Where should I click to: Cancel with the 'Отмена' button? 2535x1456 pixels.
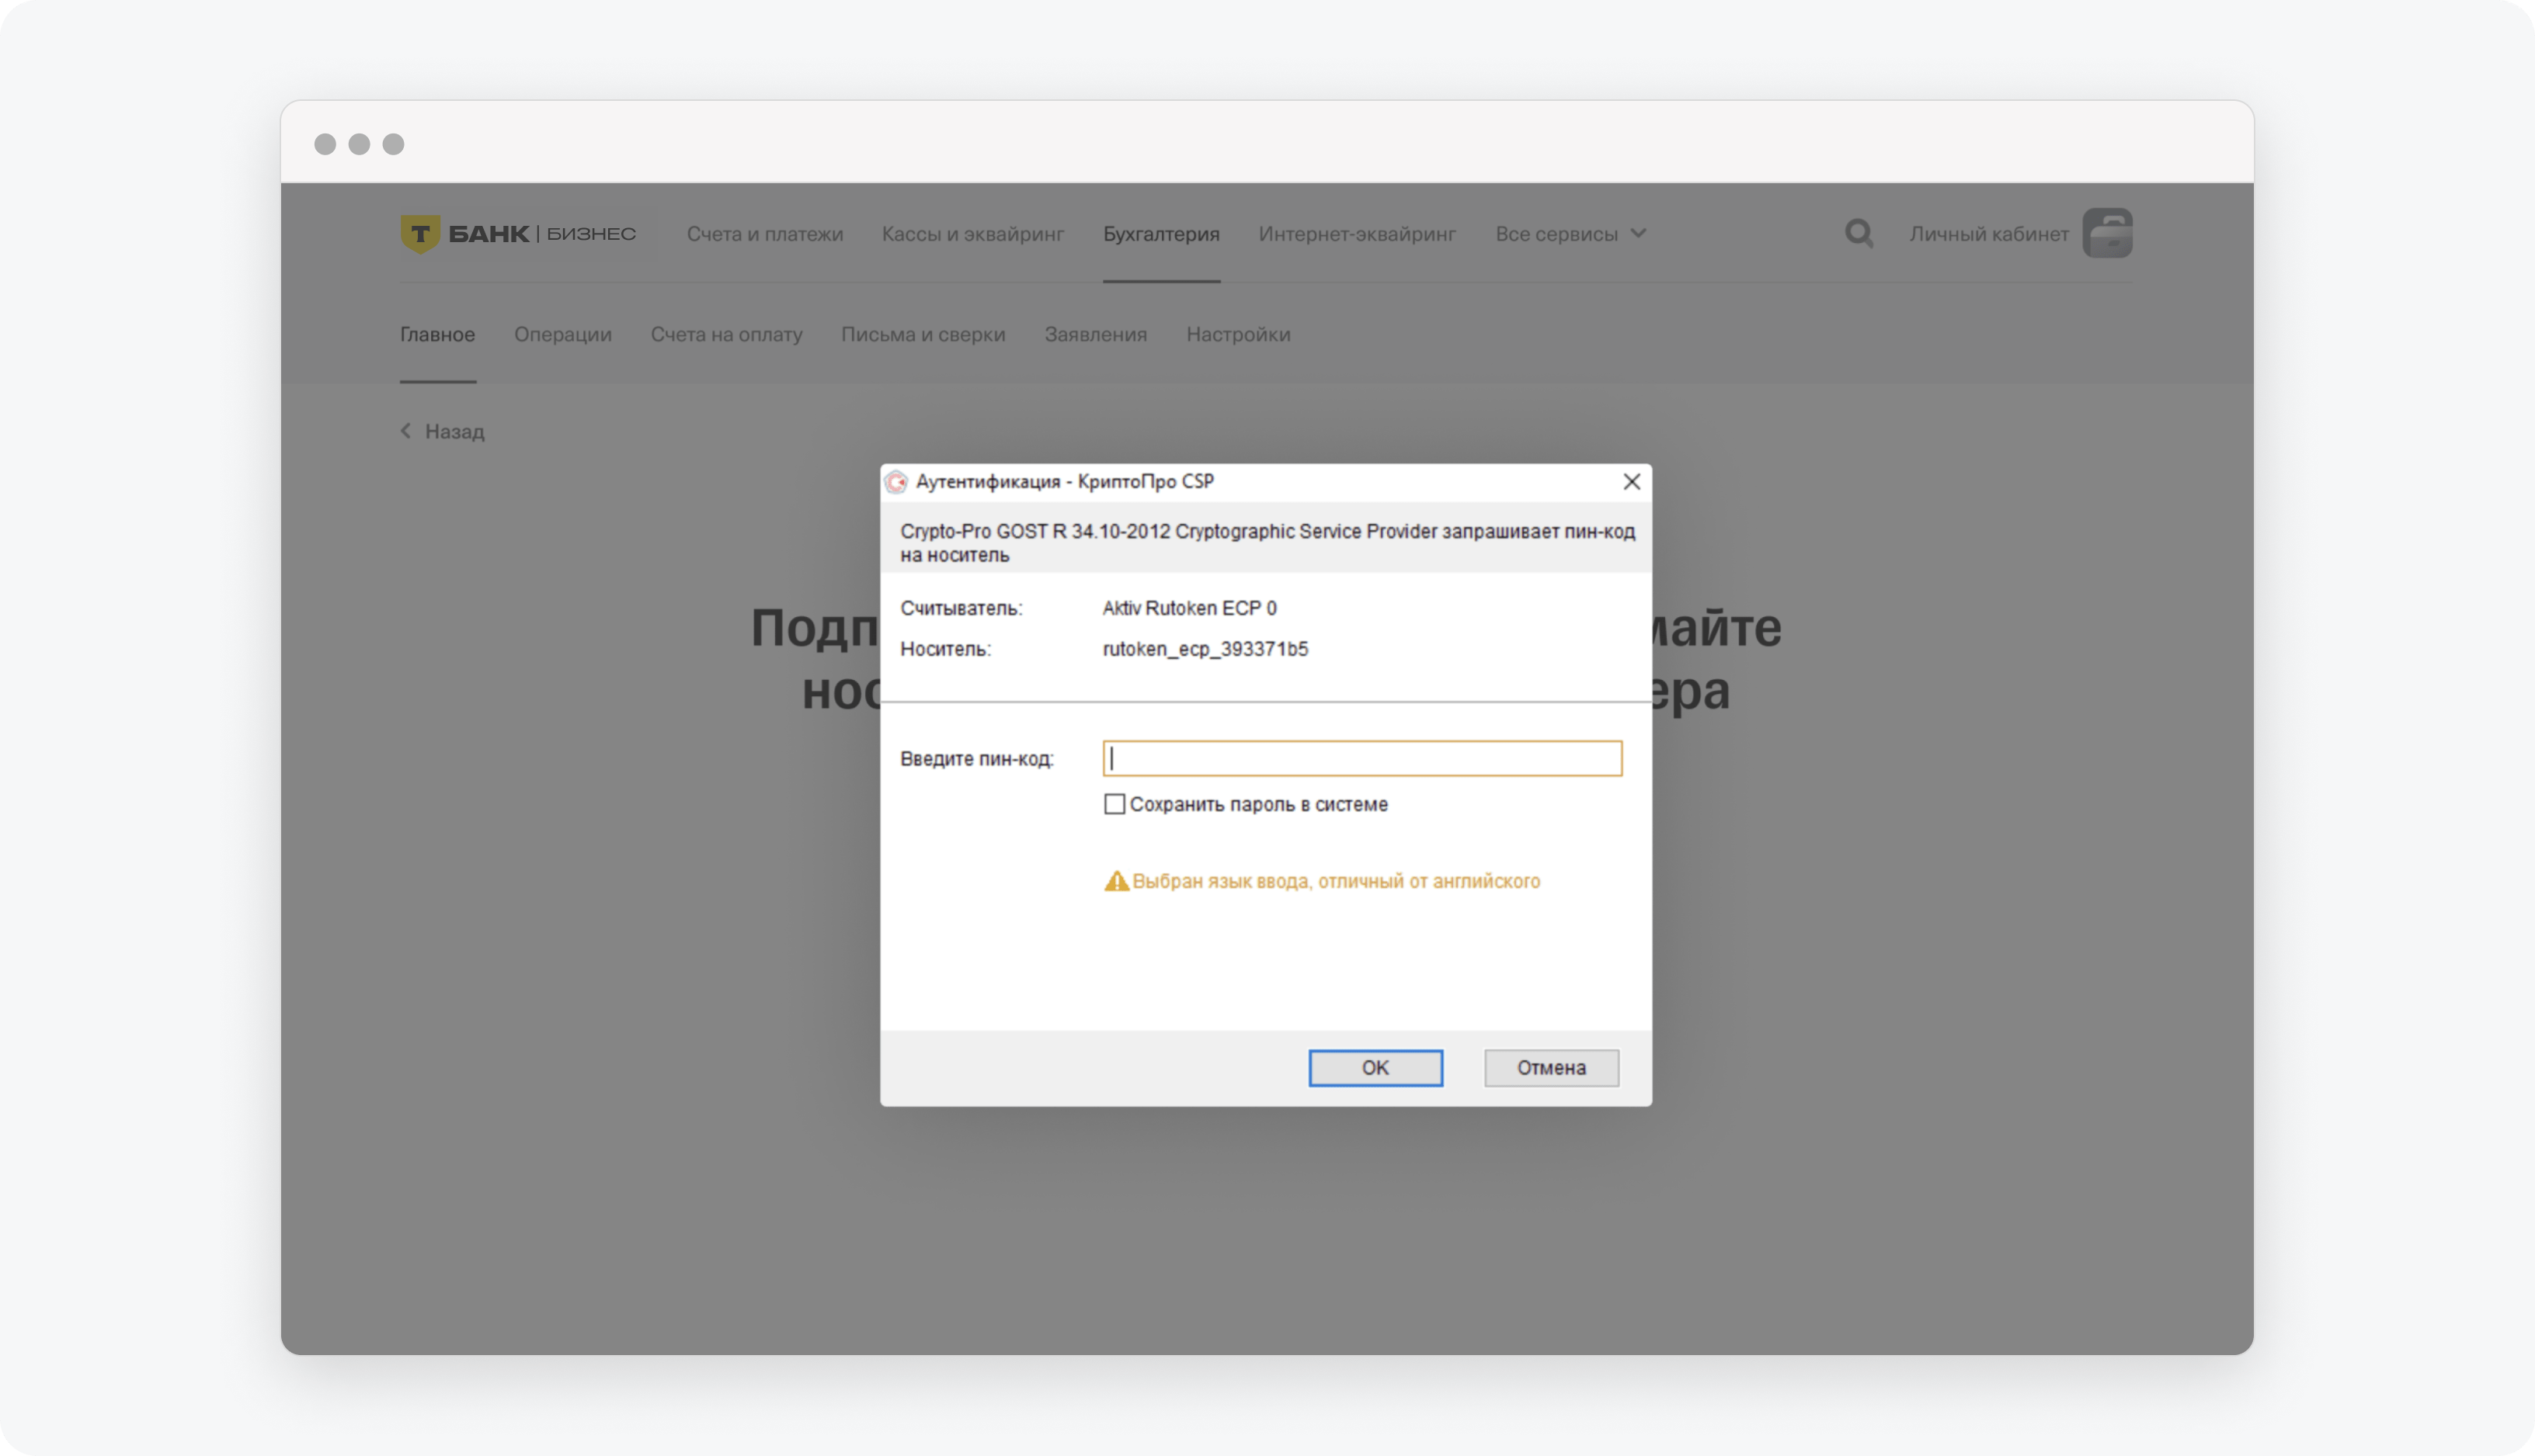pyautogui.click(x=1552, y=1068)
